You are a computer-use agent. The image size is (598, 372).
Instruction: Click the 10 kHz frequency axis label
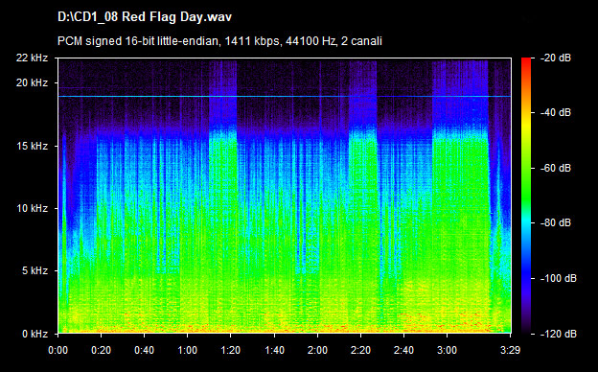32,208
